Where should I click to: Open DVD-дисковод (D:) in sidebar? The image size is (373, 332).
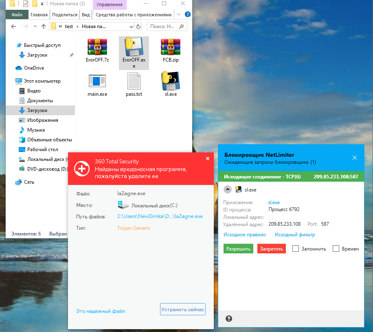click(43, 169)
